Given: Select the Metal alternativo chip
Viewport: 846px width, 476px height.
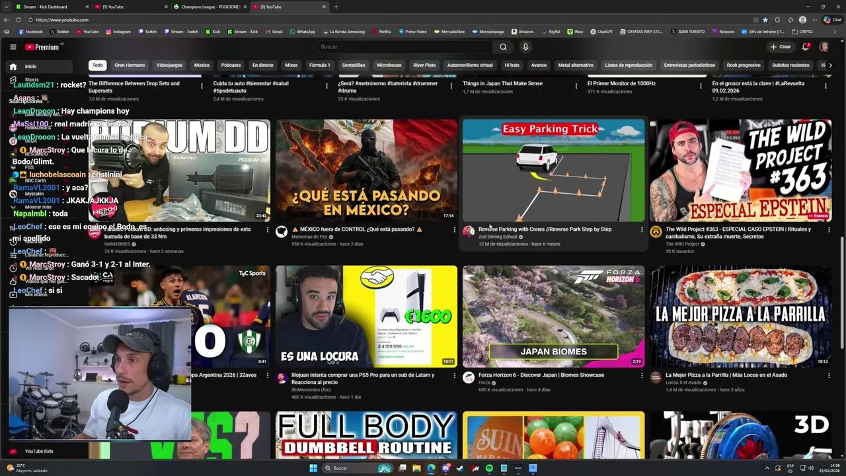Looking at the screenshot, I should (576, 65).
